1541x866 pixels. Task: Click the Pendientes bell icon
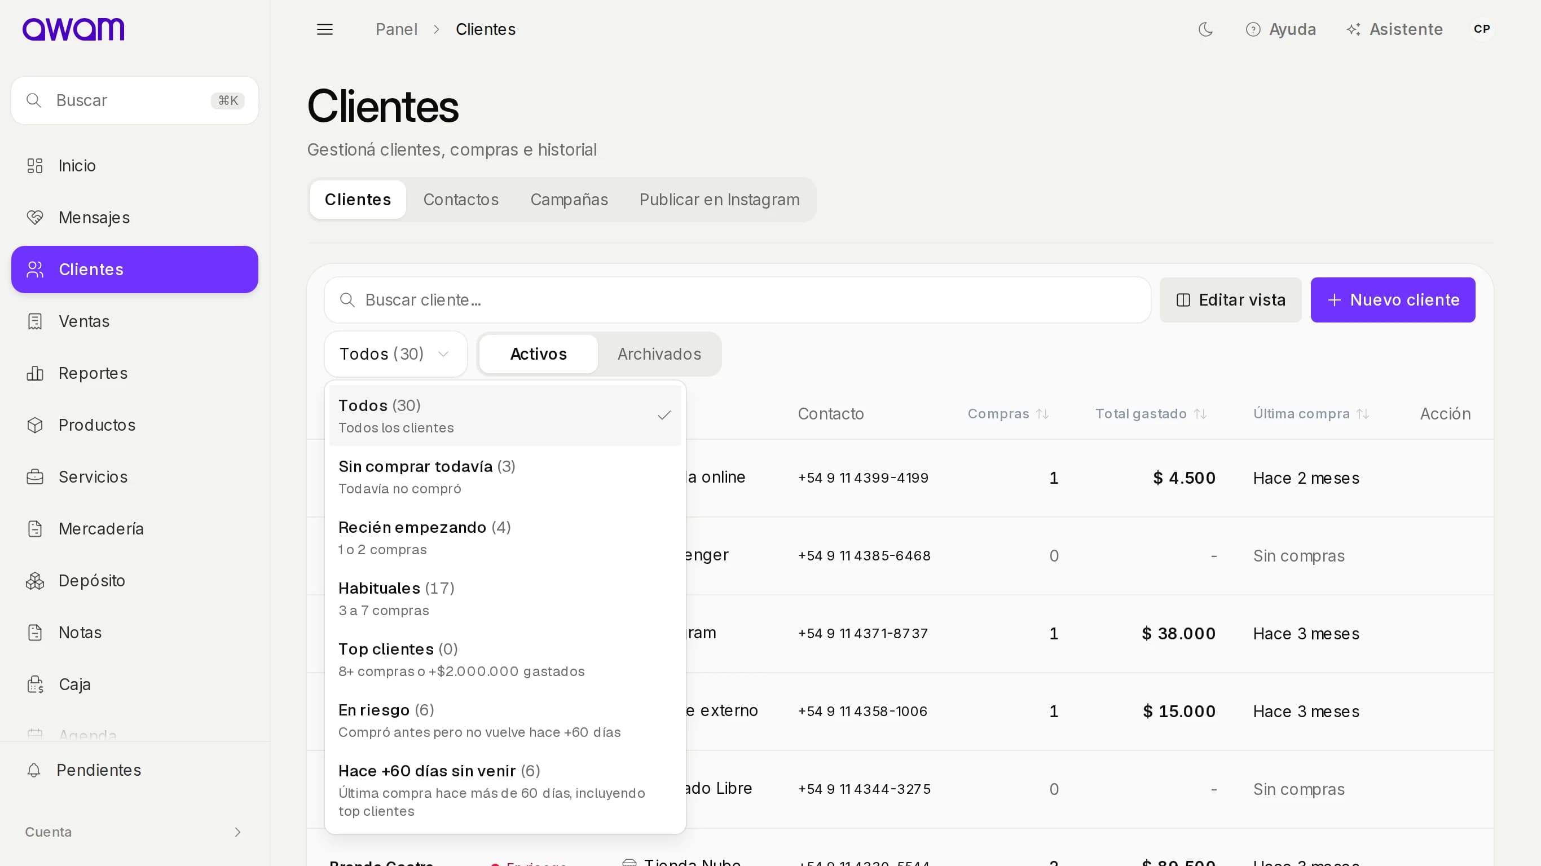point(33,770)
